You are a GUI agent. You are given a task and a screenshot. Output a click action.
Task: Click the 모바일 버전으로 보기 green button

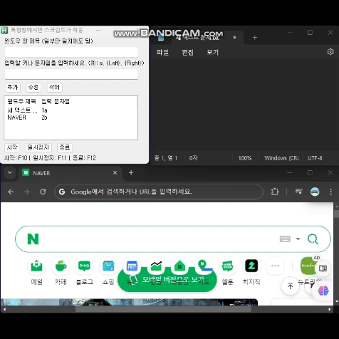pos(167,280)
